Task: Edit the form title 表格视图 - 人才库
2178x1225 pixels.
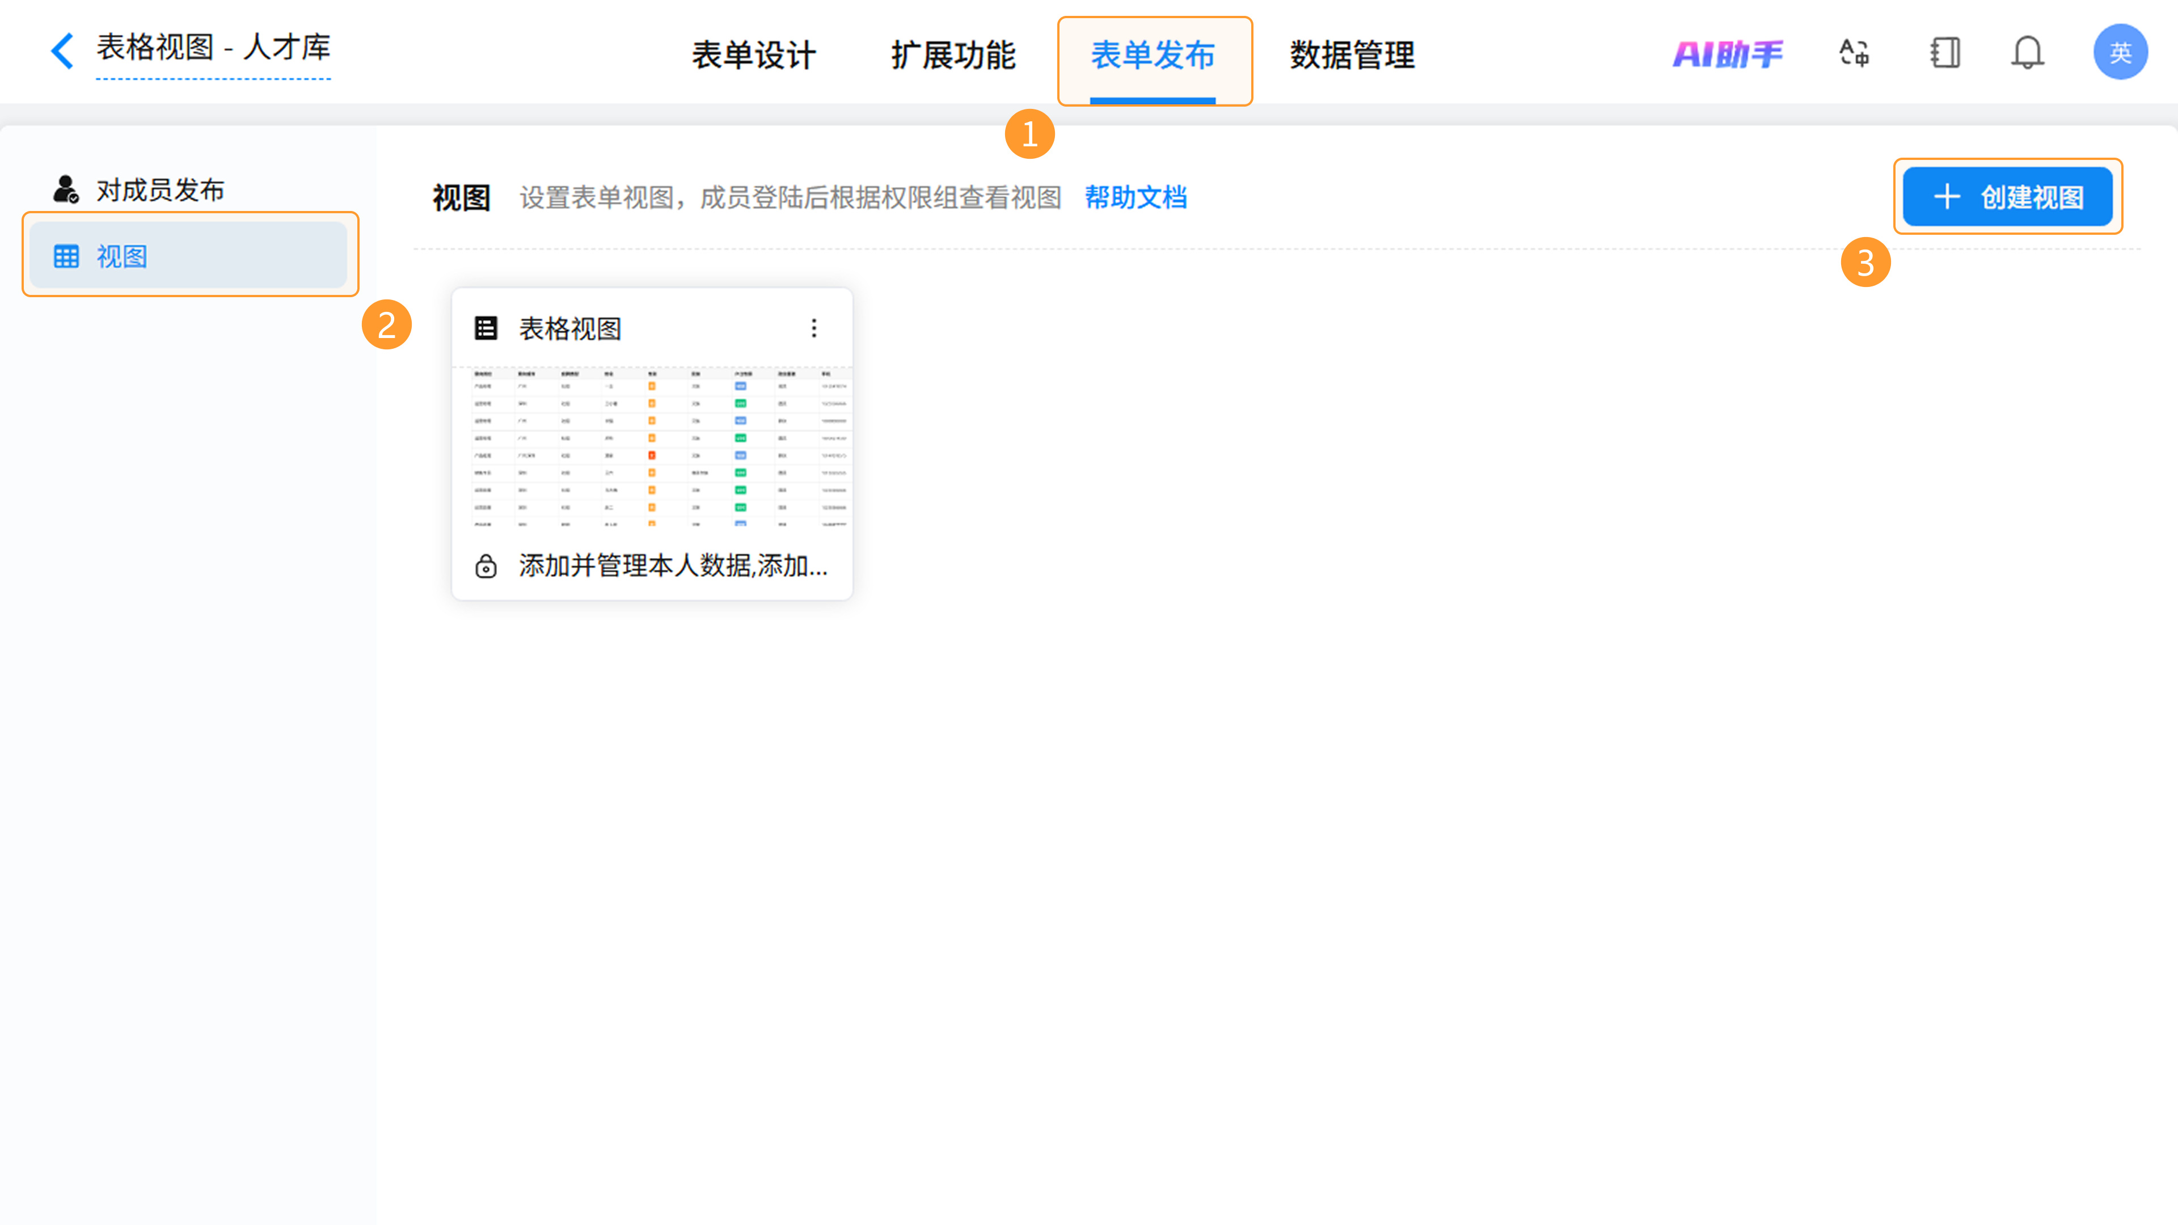Action: [213, 47]
